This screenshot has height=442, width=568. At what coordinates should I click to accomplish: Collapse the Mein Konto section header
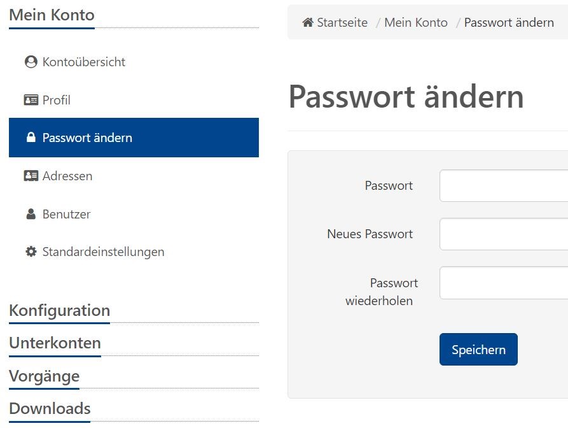52,15
